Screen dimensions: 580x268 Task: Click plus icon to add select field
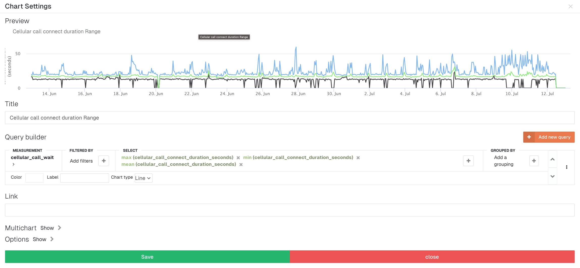[x=468, y=161]
